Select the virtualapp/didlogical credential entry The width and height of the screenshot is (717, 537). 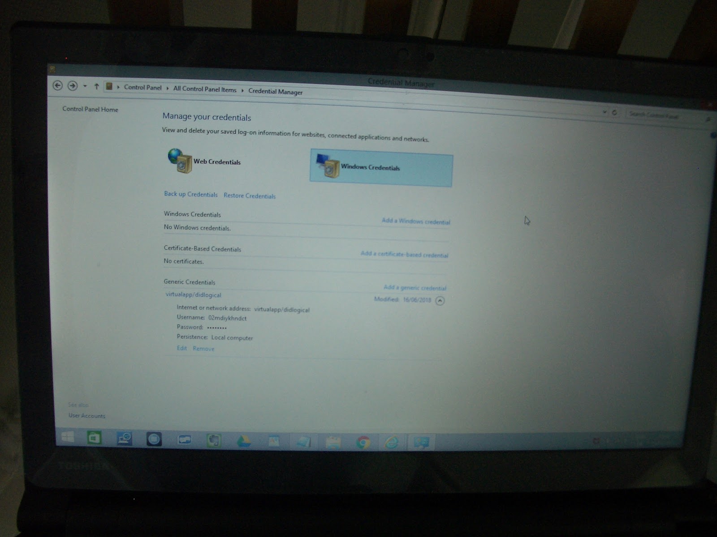pos(194,295)
